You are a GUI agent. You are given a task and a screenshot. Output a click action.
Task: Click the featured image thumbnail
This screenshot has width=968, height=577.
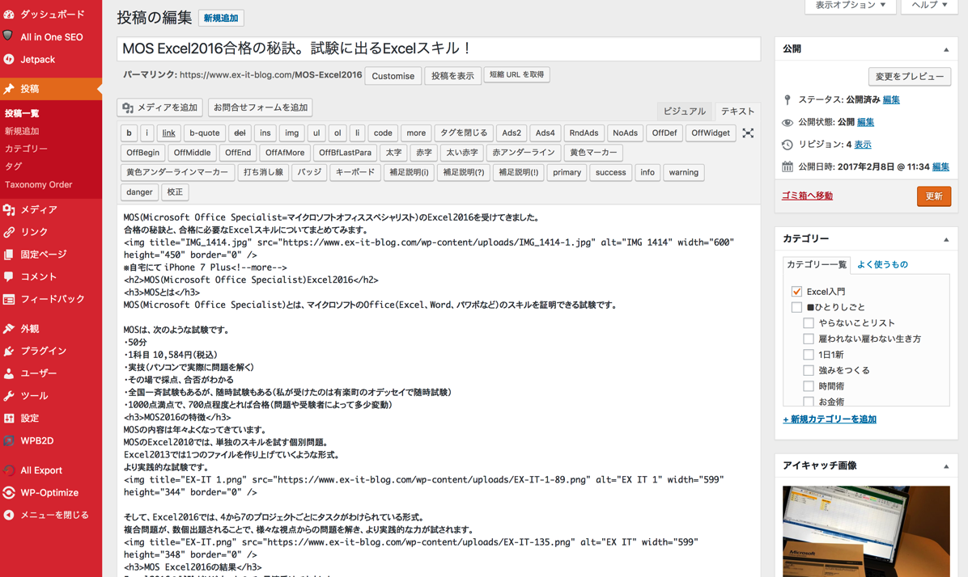pyautogui.click(x=865, y=532)
